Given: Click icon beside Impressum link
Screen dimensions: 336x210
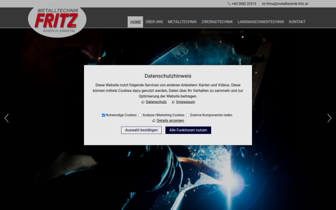Looking at the screenshot, I should click(x=174, y=102).
